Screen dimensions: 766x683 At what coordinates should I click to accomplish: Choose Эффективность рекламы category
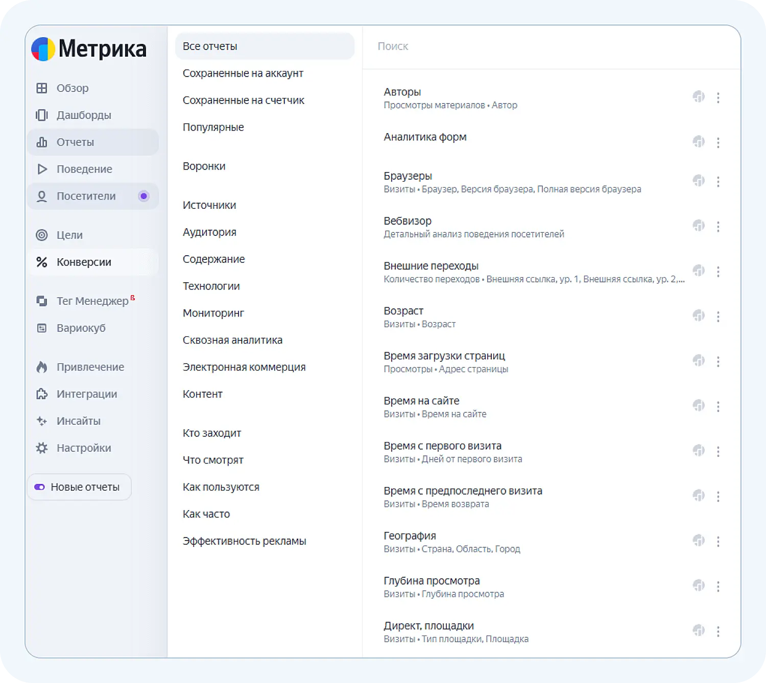(x=245, y=541)
